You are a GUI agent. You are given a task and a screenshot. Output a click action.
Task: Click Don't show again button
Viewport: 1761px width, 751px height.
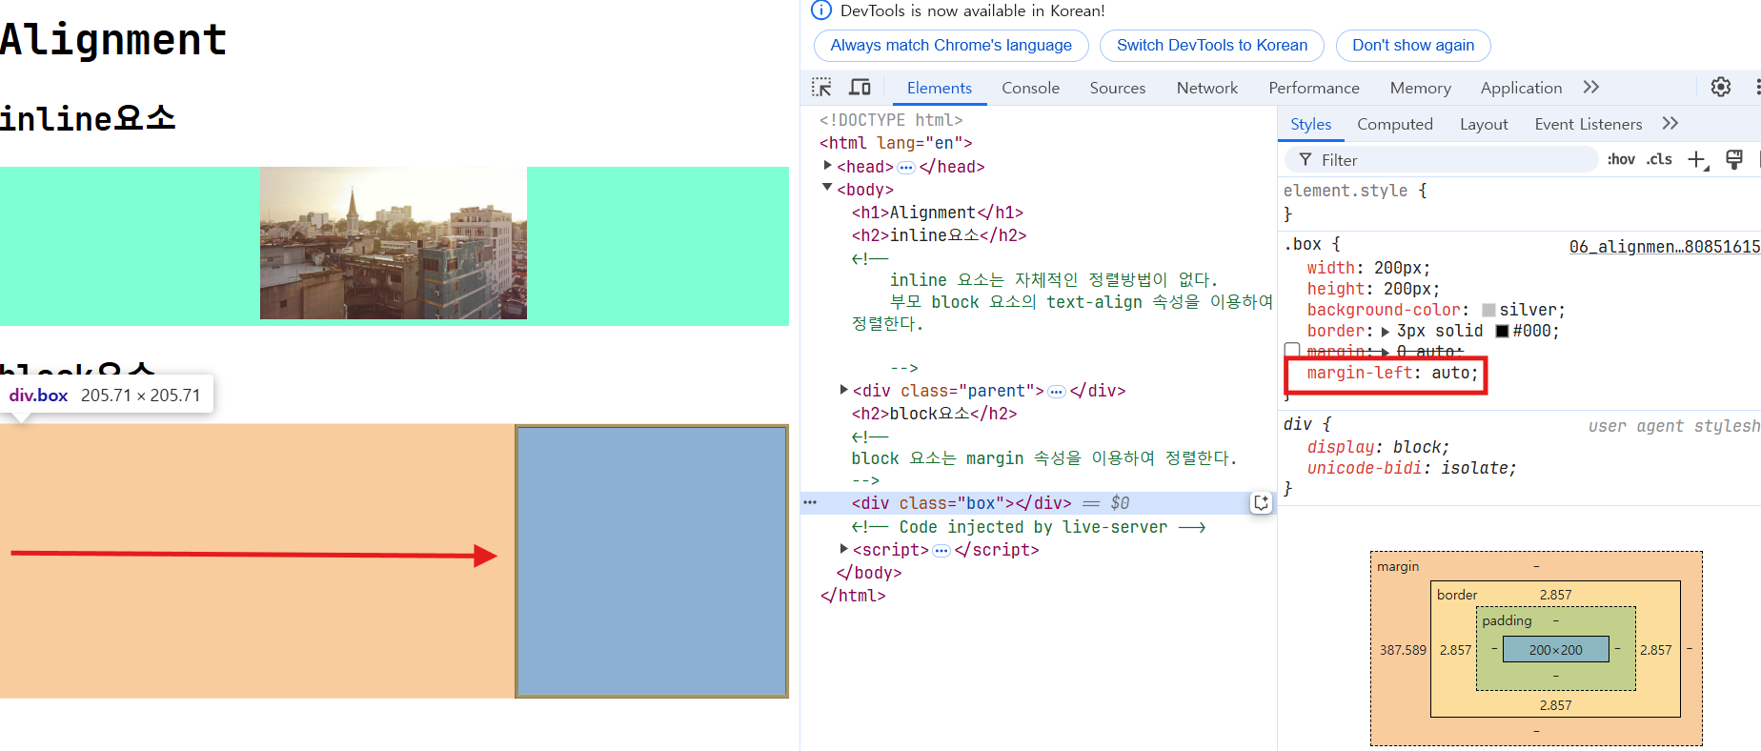click(x=1413, y=45)
